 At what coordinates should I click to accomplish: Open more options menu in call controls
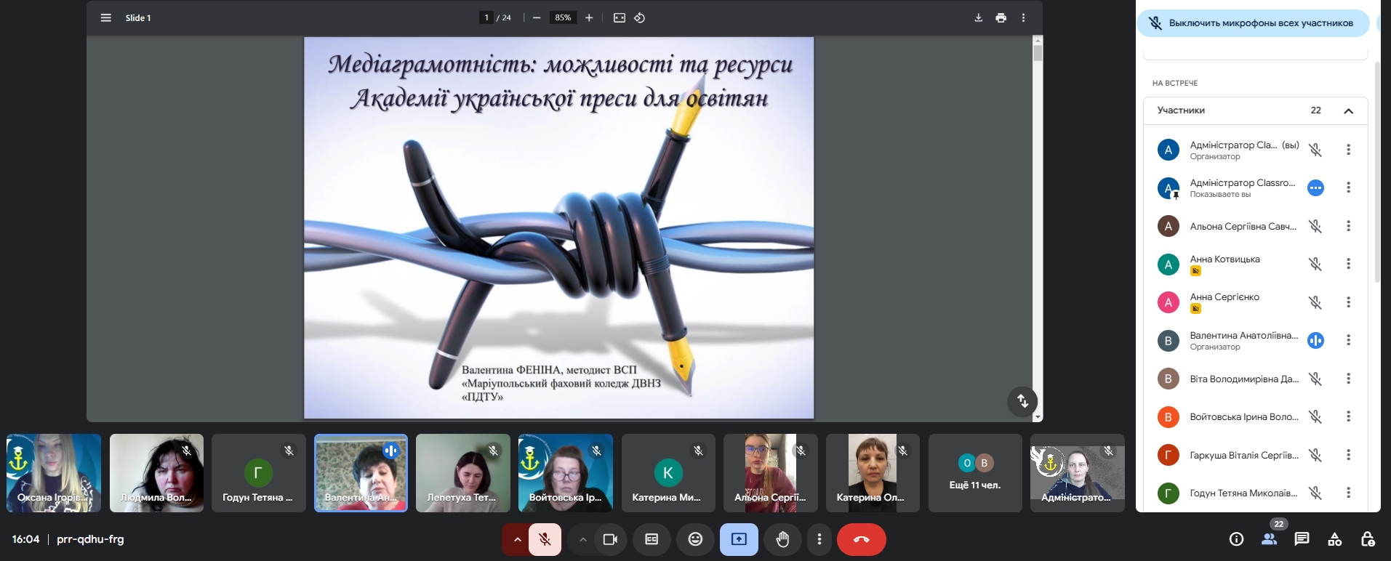pos(819,539)
